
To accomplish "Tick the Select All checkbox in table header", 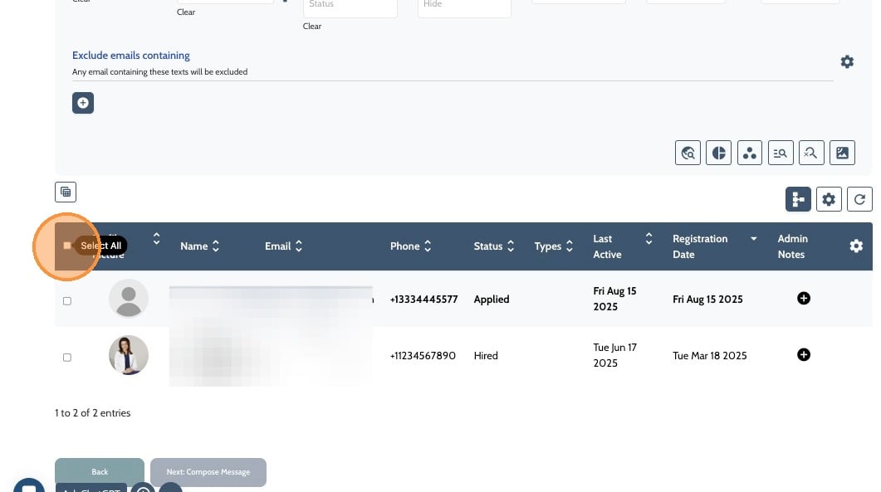I will point(67,246).
